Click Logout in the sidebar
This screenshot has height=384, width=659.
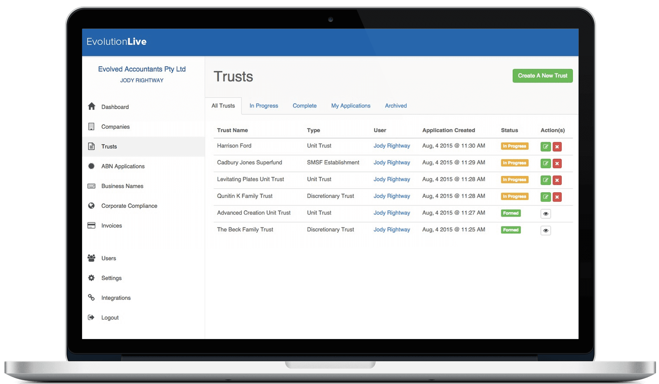coord(110,318)
